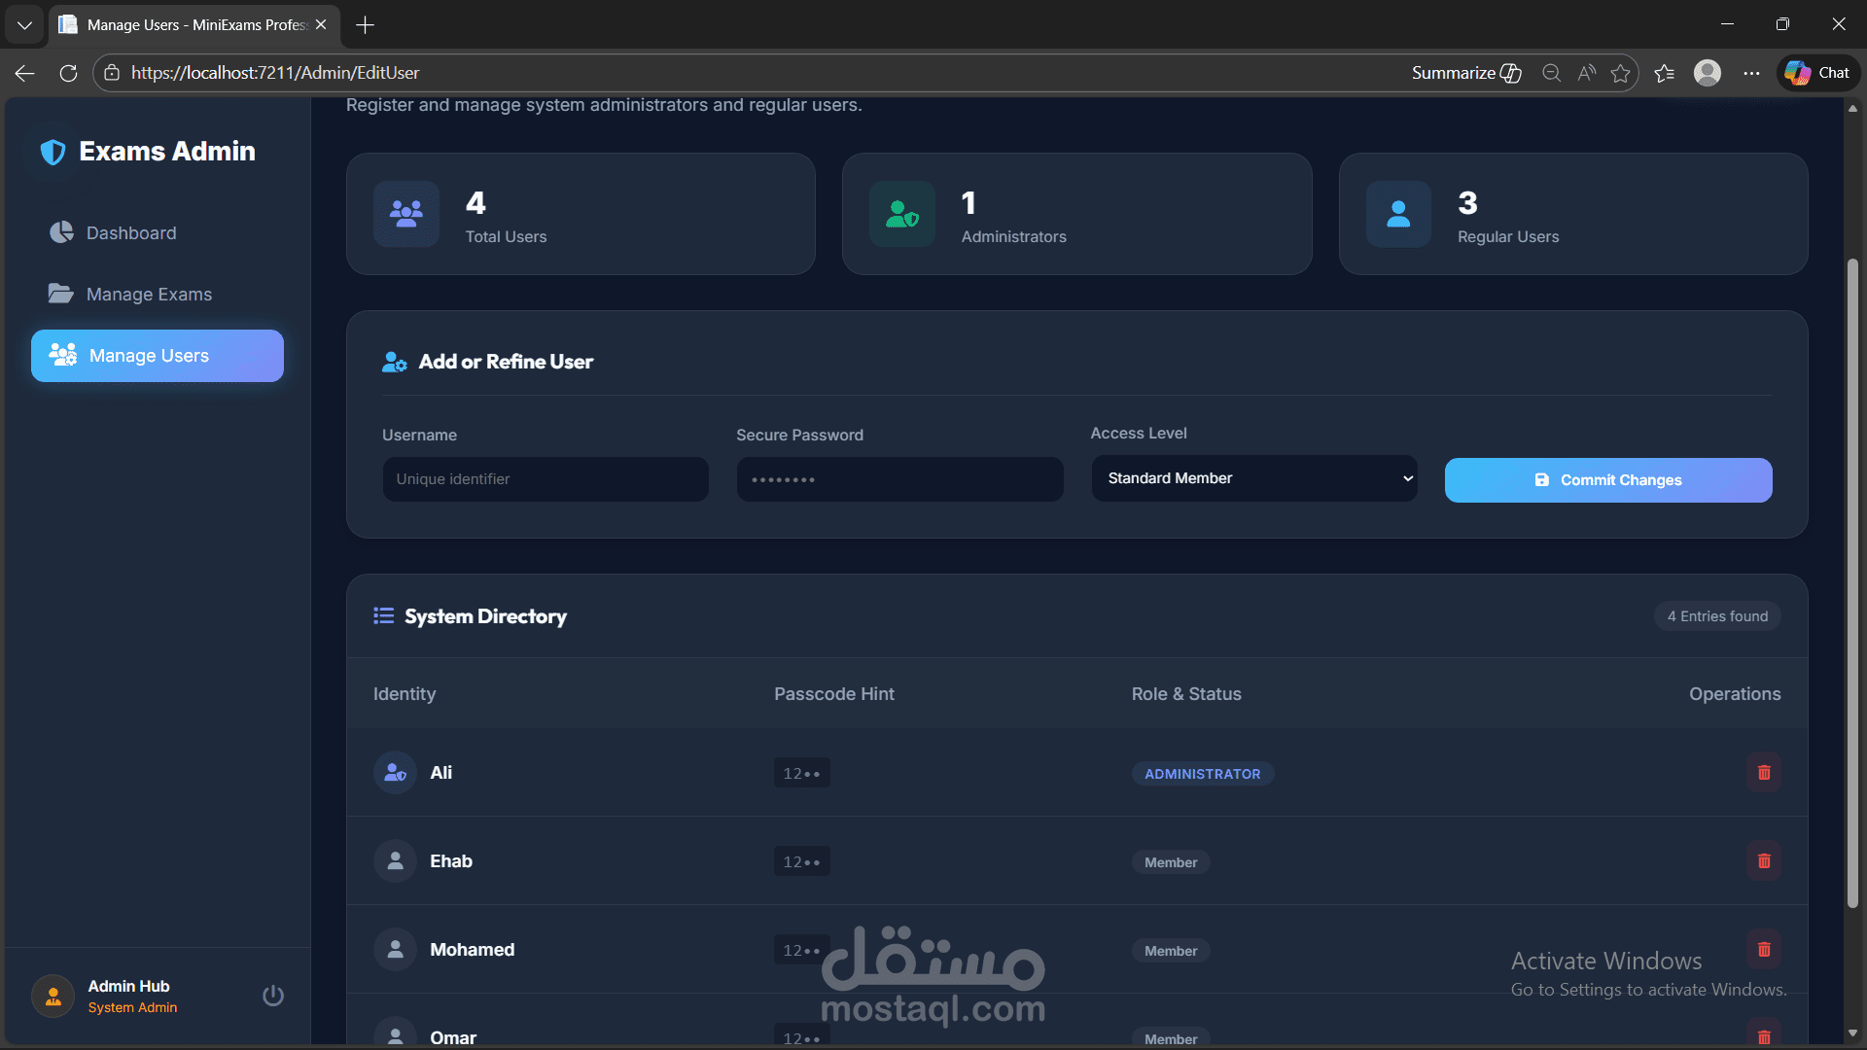Click the power logout icon in sidebar
This screenshot has width=1867, height=1050.
pyautogui.click(x=273, y=996)
